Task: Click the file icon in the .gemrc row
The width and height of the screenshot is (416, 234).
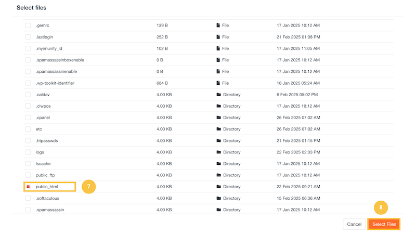Action: click(219, 25)
